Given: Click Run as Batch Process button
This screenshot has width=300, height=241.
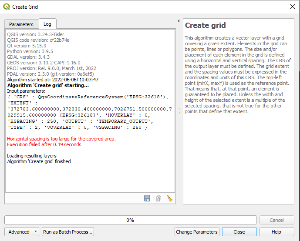Looking at the screenshot, I should click(68, 232).
